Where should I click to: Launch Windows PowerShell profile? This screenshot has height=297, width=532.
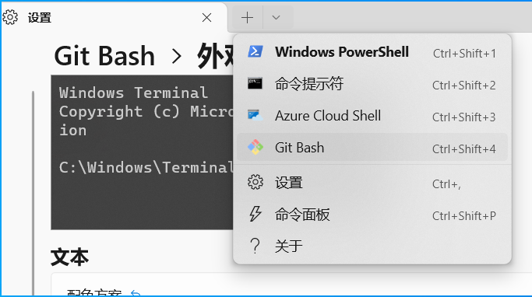click(372, 52)
